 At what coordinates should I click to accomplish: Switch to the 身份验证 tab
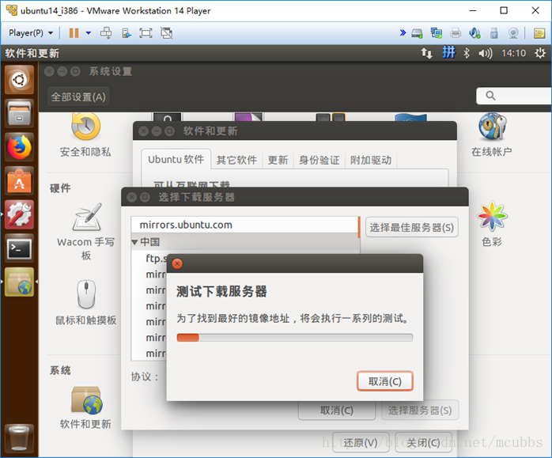coord(319,160)
